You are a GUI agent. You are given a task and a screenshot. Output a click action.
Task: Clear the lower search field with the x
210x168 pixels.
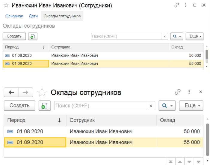tap(151, 106)
